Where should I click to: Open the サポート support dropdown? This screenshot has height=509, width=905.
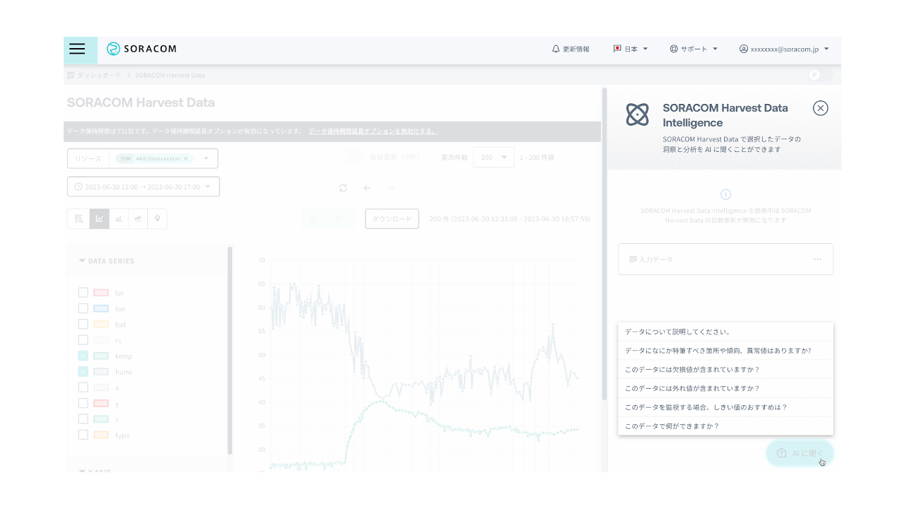point(694,49)
